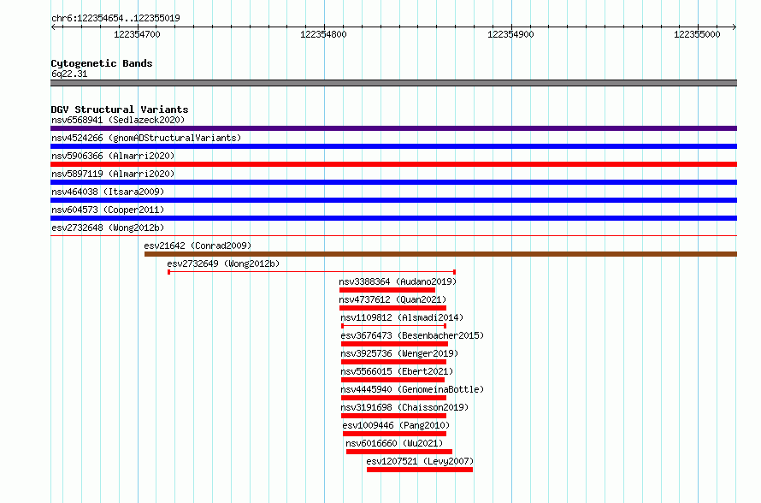761x503 pixels.
Task: Click the gray 6q22.31 cytogenetic band bar
Action: point(393,83)
